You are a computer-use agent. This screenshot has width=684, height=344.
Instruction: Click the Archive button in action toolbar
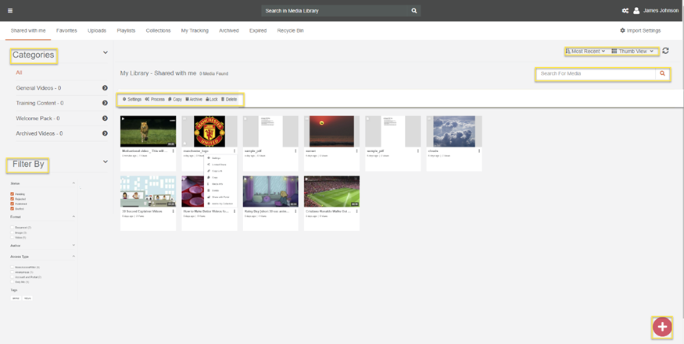194,100
